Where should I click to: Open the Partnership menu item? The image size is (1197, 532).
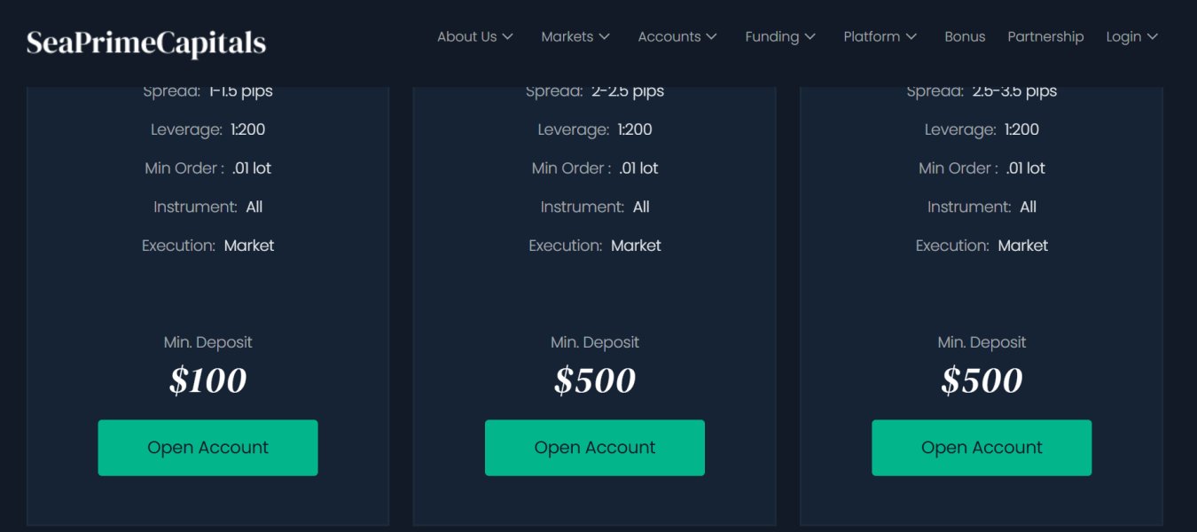[x=1045, y=36]
